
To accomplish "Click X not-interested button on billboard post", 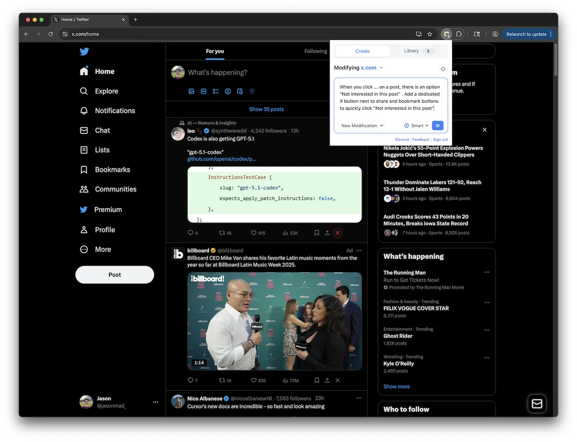I will coord(338,381).
